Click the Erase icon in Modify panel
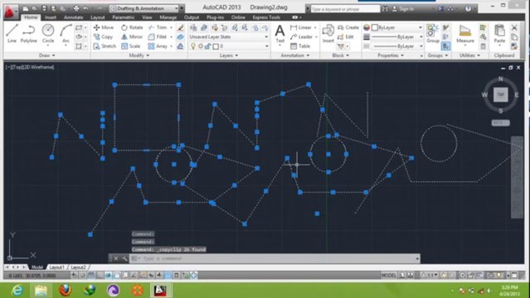The width and height of the screenshot is (530, 298). 181,27
